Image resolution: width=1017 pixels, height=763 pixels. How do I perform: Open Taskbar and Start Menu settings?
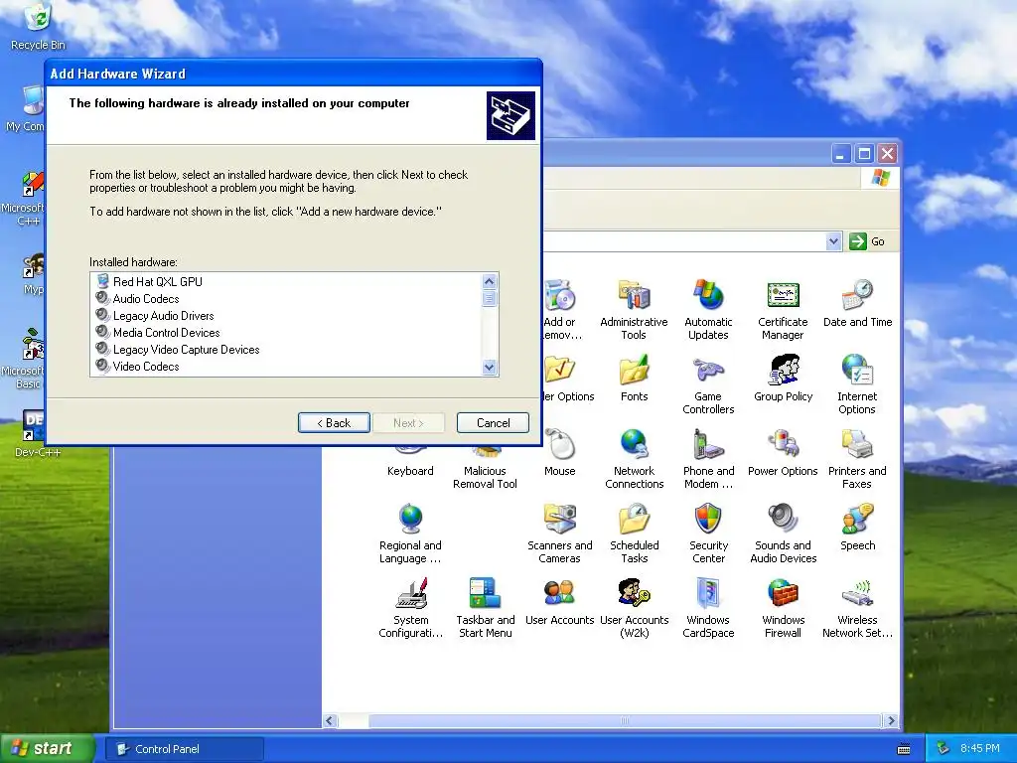point(485,608)
